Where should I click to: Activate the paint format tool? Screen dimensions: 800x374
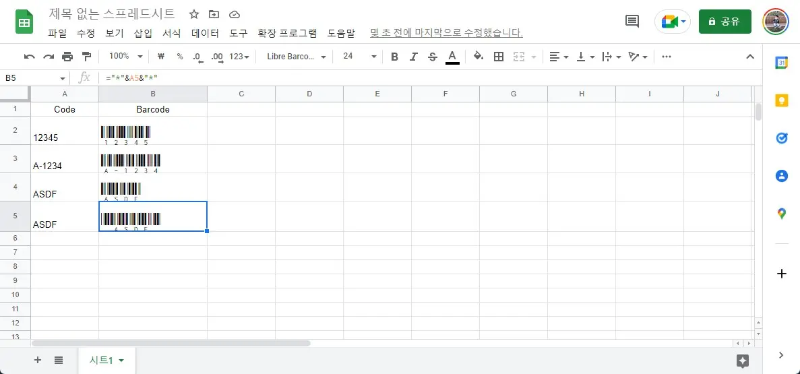[86, 57]
